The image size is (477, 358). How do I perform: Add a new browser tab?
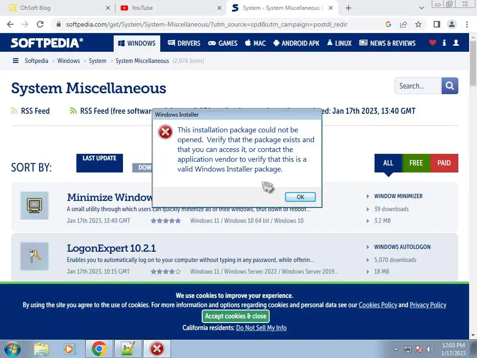click(348, 8)
